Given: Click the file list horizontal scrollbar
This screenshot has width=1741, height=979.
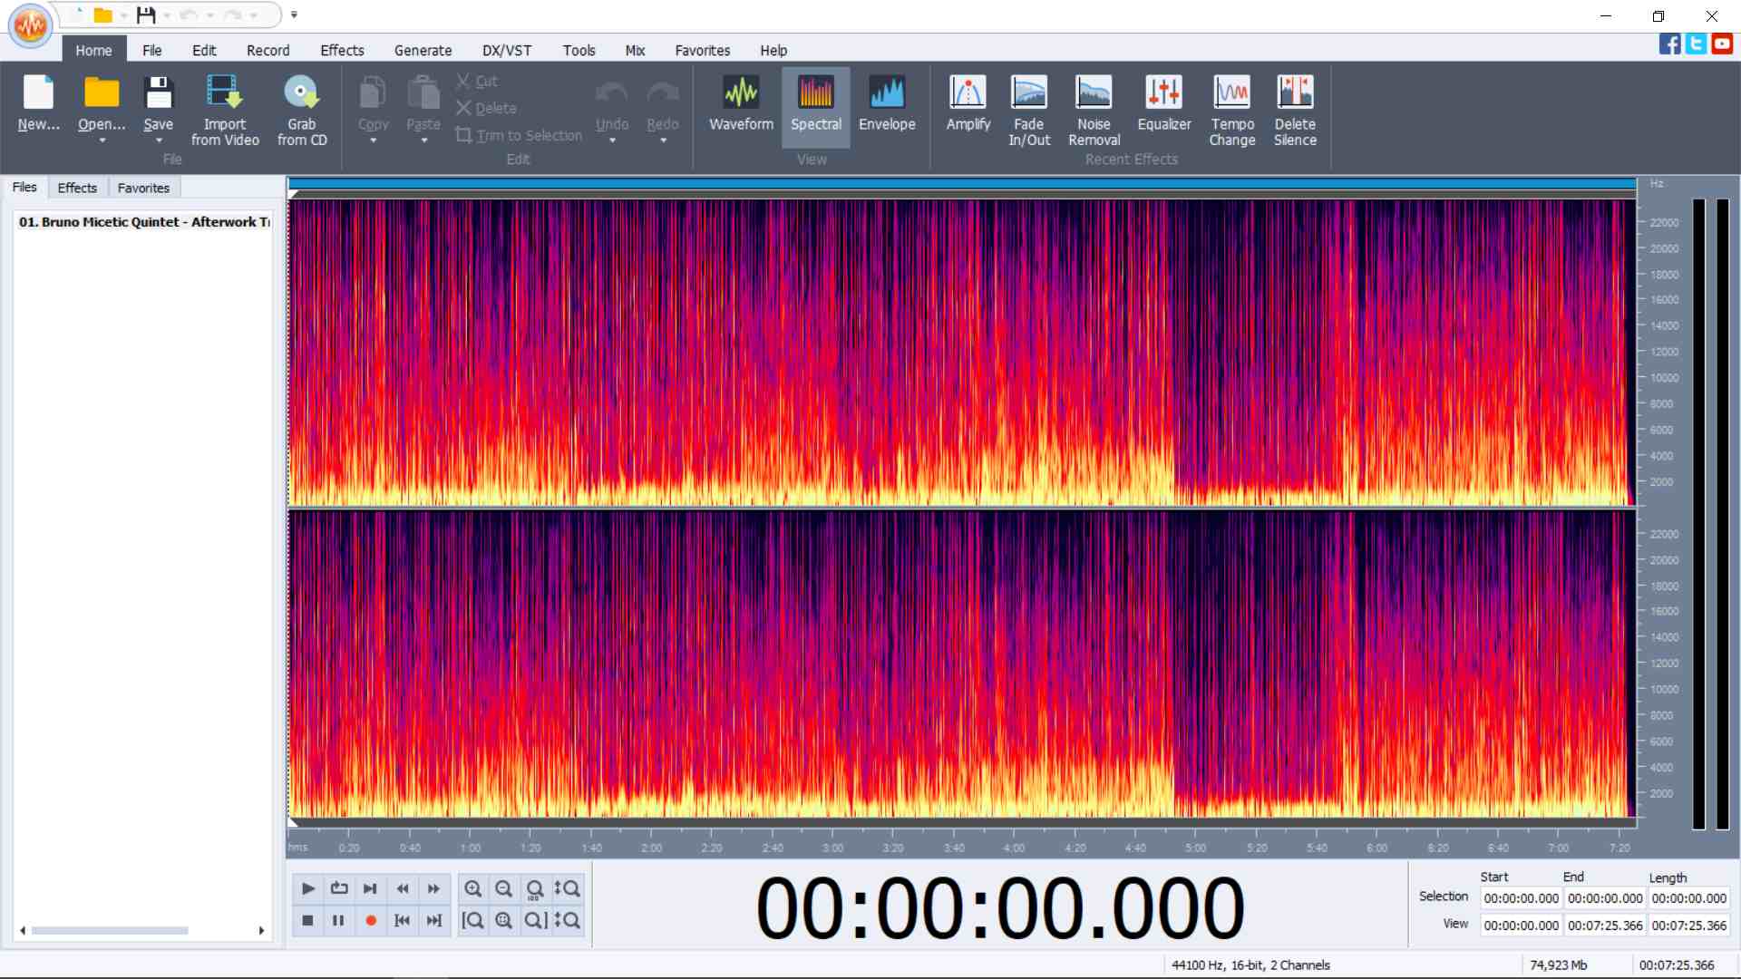Looking at the screenshot, I should coord(109,930).
